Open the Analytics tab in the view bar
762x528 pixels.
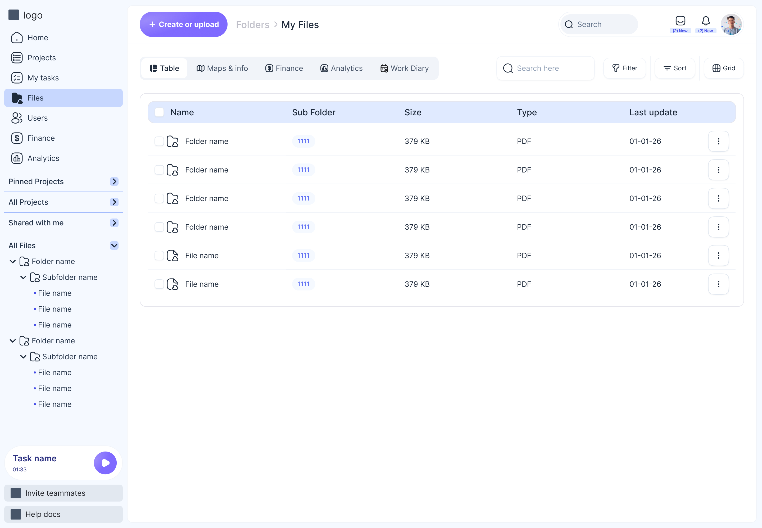[x=342, y=68]
